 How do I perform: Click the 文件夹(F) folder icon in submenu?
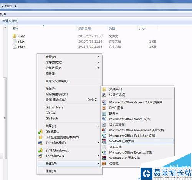104,89
